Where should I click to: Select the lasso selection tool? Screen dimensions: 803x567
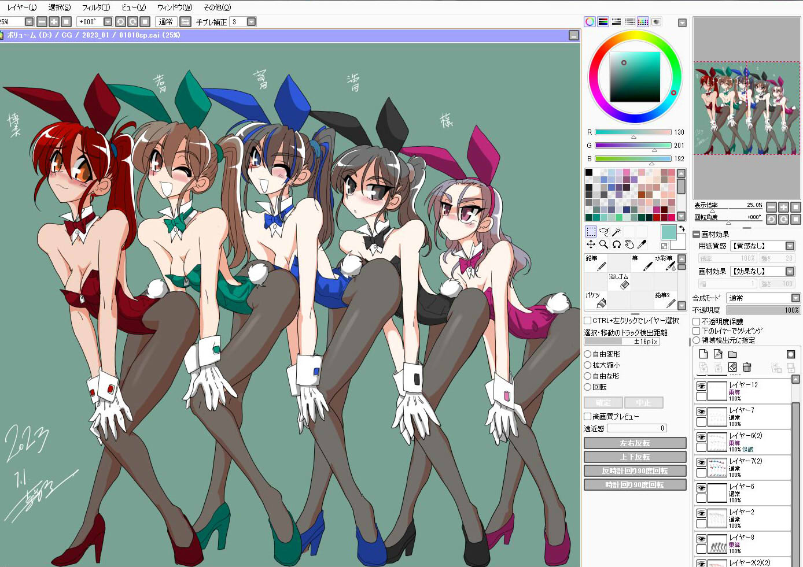tap(604, 232)
